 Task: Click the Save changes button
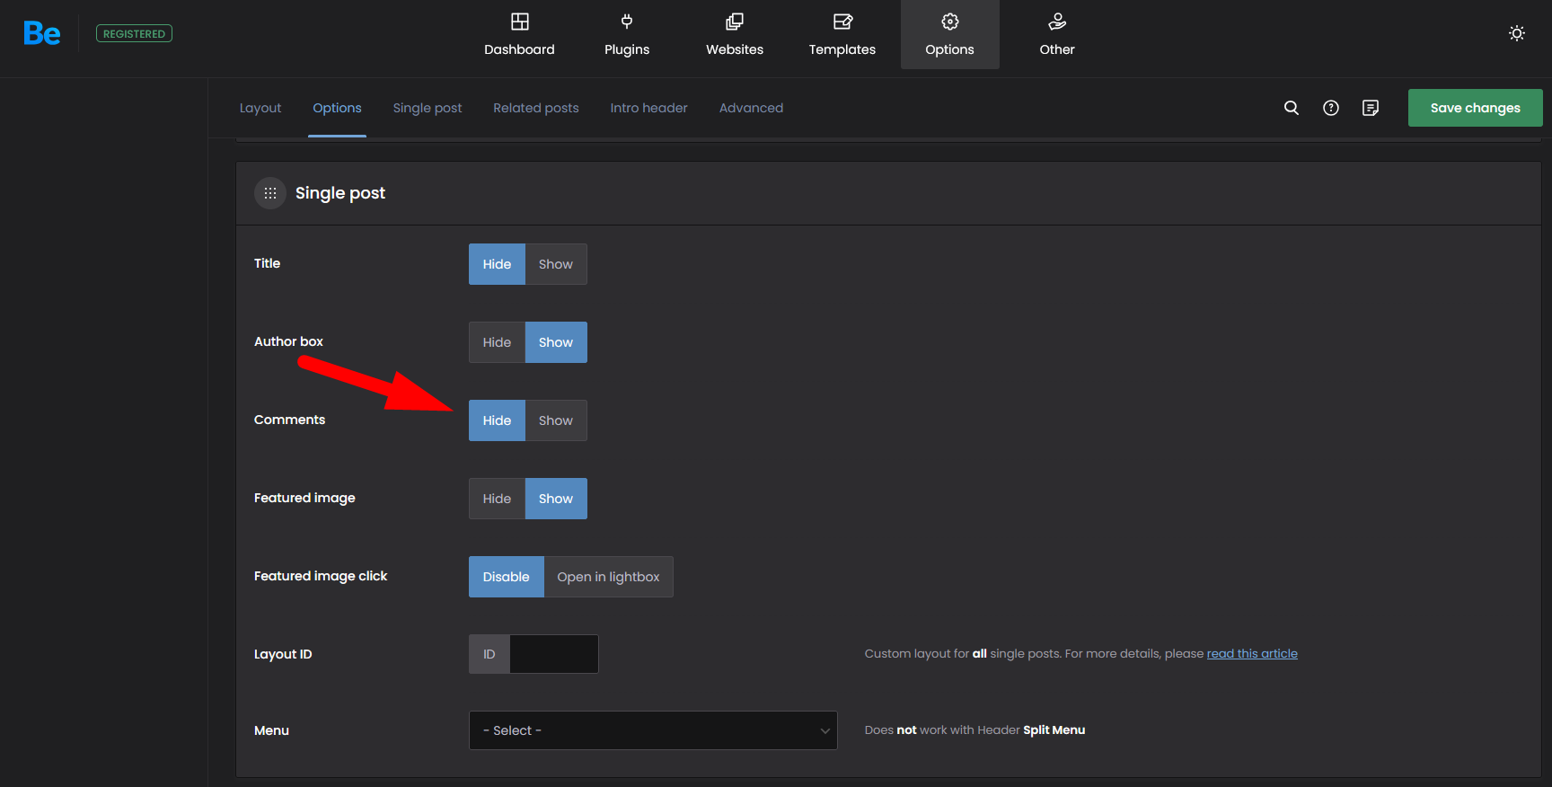pos(1475,108)
